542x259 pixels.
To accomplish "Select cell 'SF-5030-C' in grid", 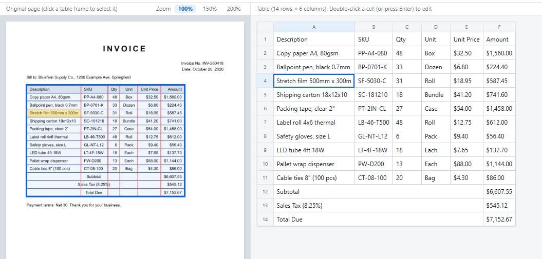I will pyautogui.click(x=373, y=81).
